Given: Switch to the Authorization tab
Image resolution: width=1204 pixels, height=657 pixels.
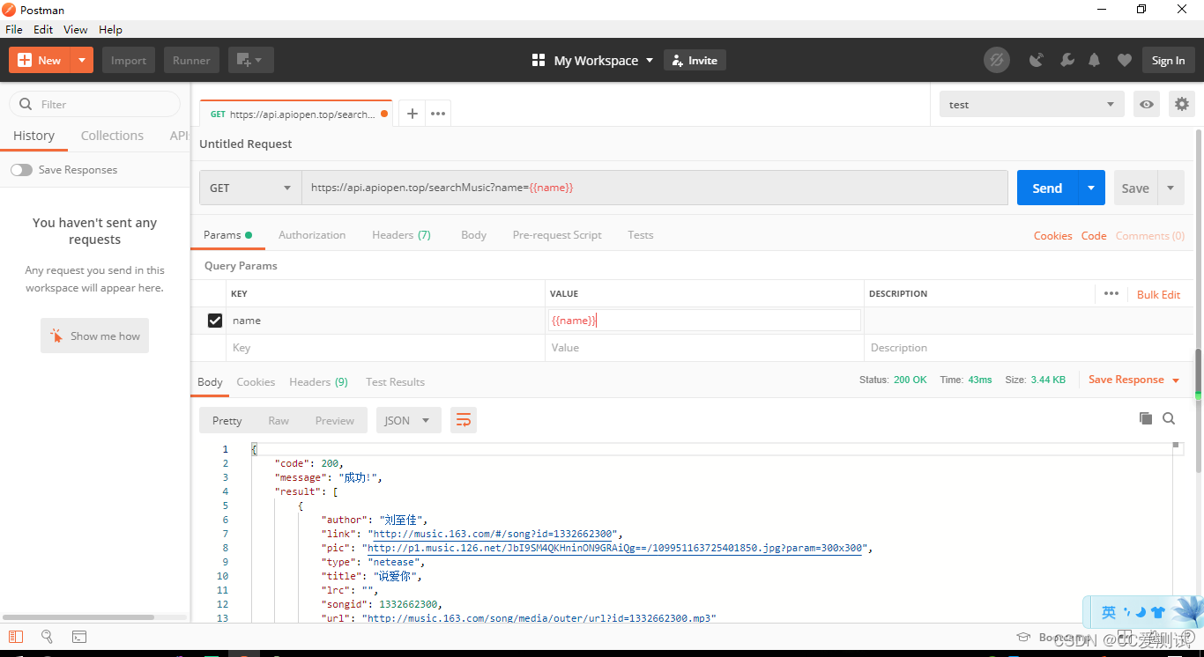Looking at the screenshot, I should click(x=312, y=235).
